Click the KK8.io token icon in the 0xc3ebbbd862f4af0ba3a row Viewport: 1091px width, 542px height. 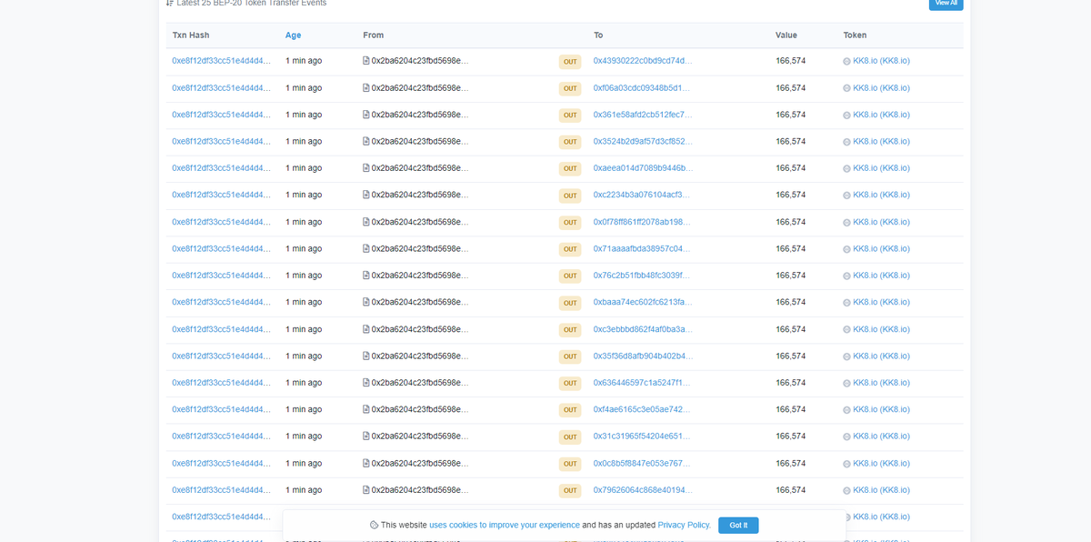[847, 329]
